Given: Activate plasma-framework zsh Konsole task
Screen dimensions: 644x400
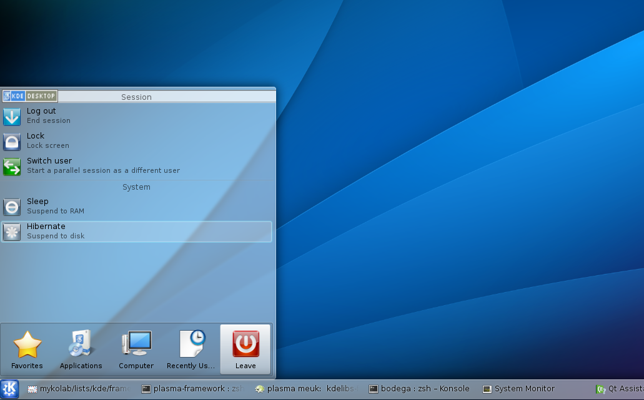Looking at the screenshot, I should (x=193, y=389).
